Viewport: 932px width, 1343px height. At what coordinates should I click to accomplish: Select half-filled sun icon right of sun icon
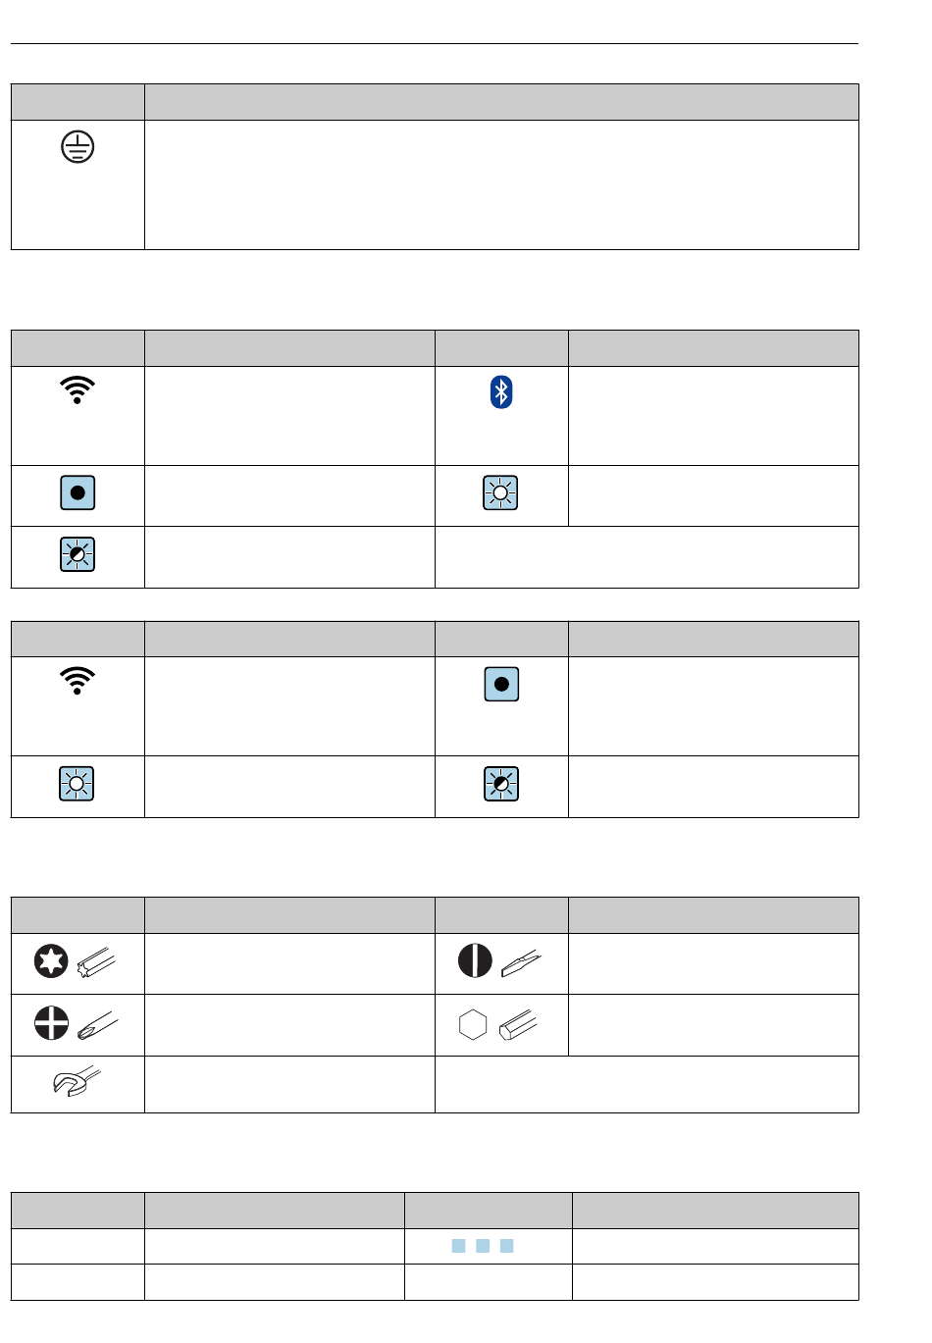point(501,784)
